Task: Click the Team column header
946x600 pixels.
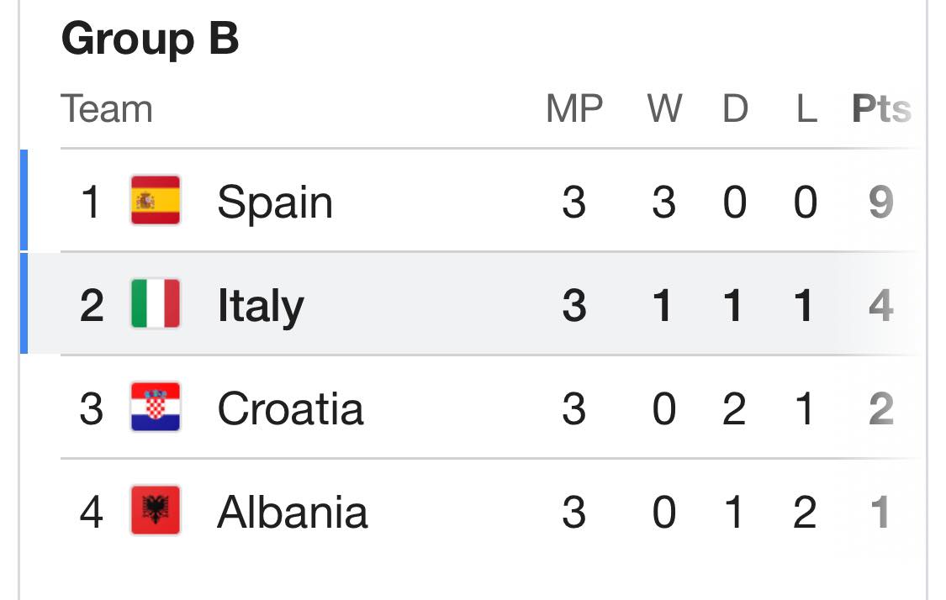Action: click(107, 109)
